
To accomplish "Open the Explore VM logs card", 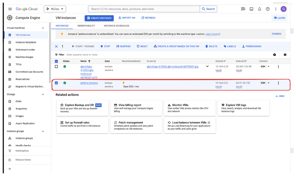I will coord(243,108).
